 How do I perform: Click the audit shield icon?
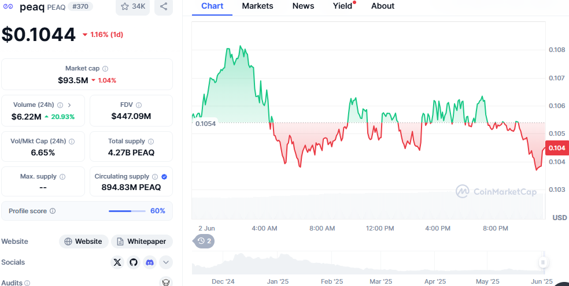click(165, 283)
